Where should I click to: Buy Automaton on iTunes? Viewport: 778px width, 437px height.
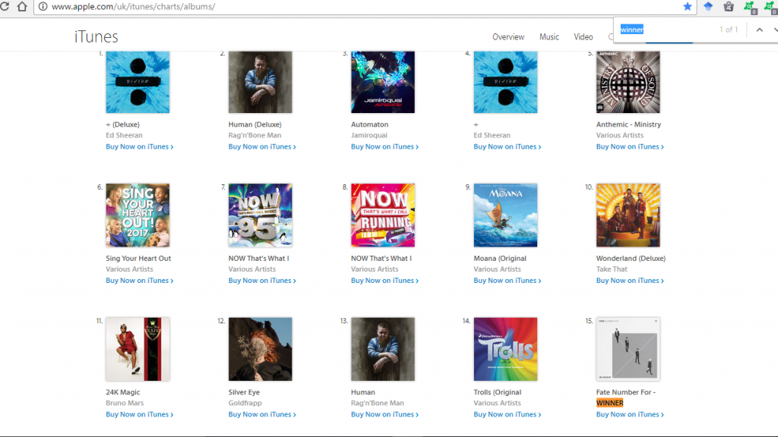(x=384, y=146)
